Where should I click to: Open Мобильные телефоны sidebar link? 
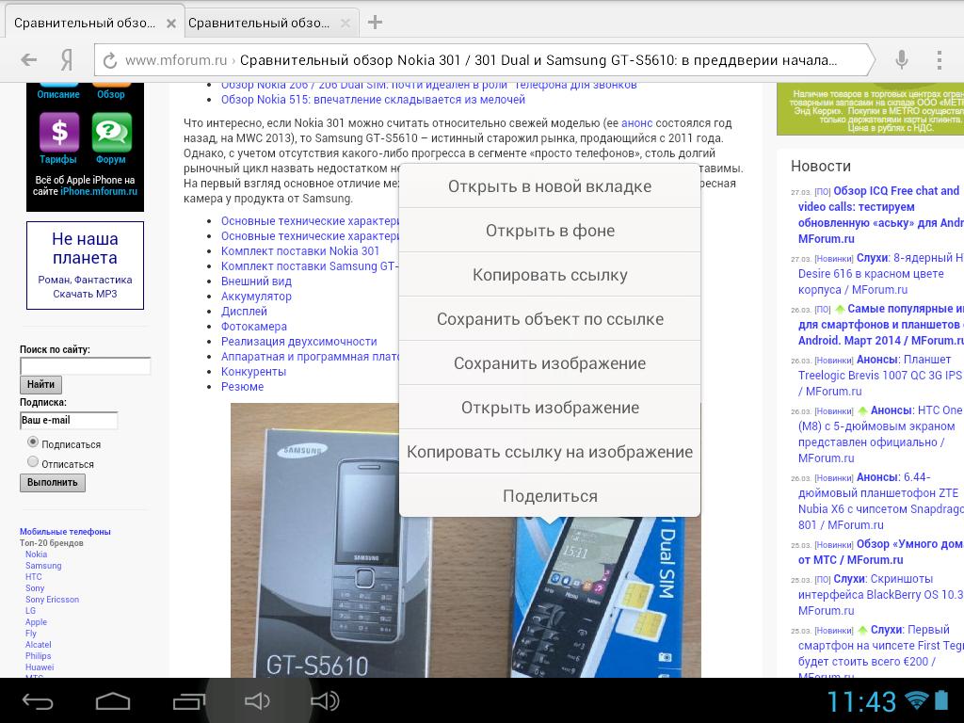pyautogui.click(x=65, y=532)
